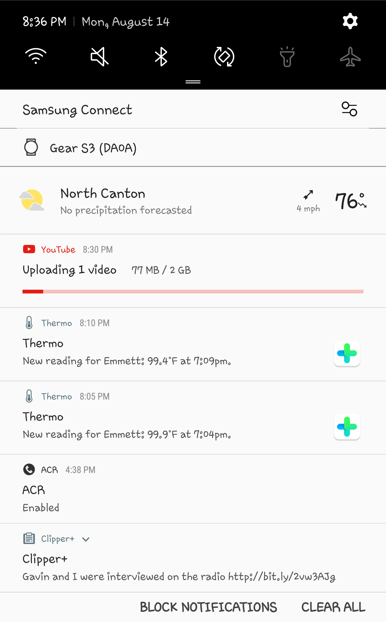Tap the Gear S3 watch icon
This screenshot has height=622, width=386.
click(31, 147)
